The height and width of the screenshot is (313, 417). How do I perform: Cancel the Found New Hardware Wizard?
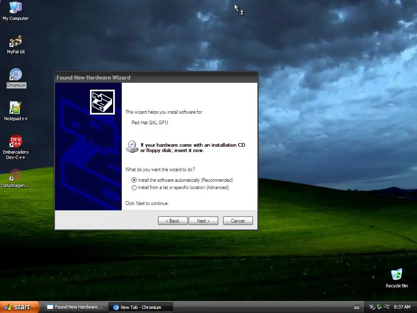238,220
